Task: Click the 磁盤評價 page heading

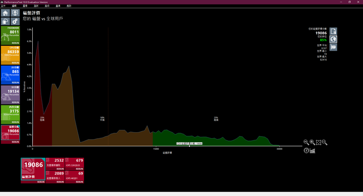Action: (x=31, y=13)
